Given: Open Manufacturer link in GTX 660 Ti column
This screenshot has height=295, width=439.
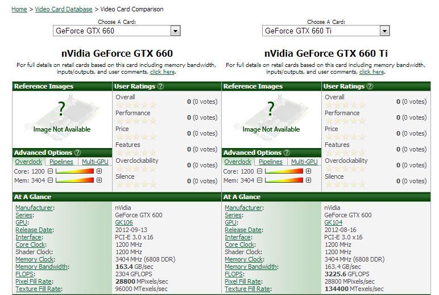Looking at the screenshot, I should pos(243,208).
